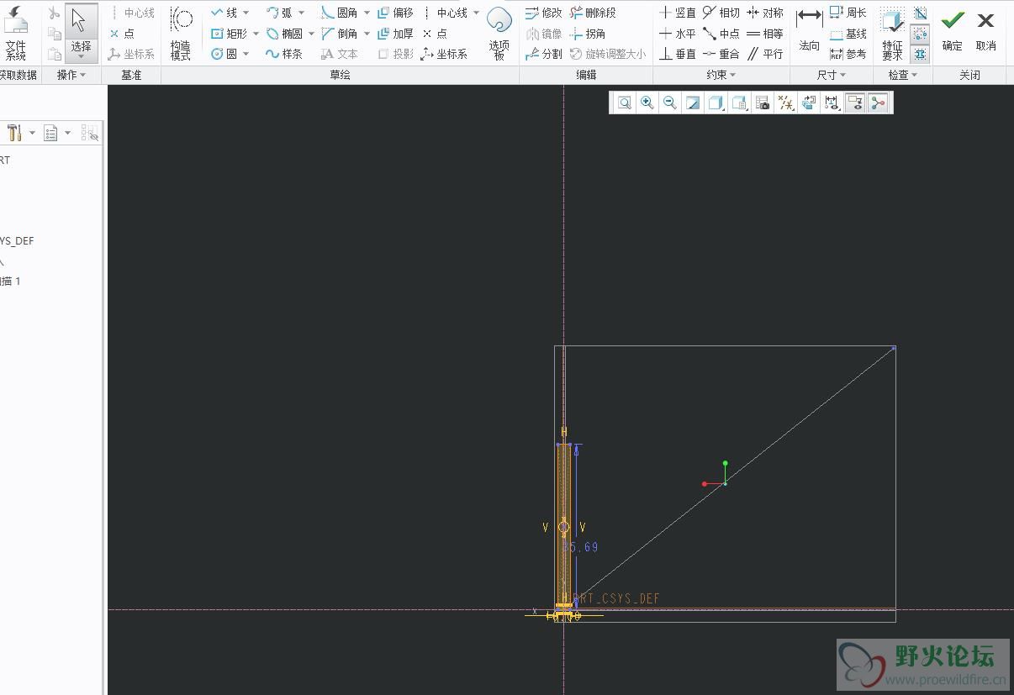Viewport: 1014px width, 695px height.
Task: Click the 法向 normal dimension tool
Action: click(x=810, y=33)
